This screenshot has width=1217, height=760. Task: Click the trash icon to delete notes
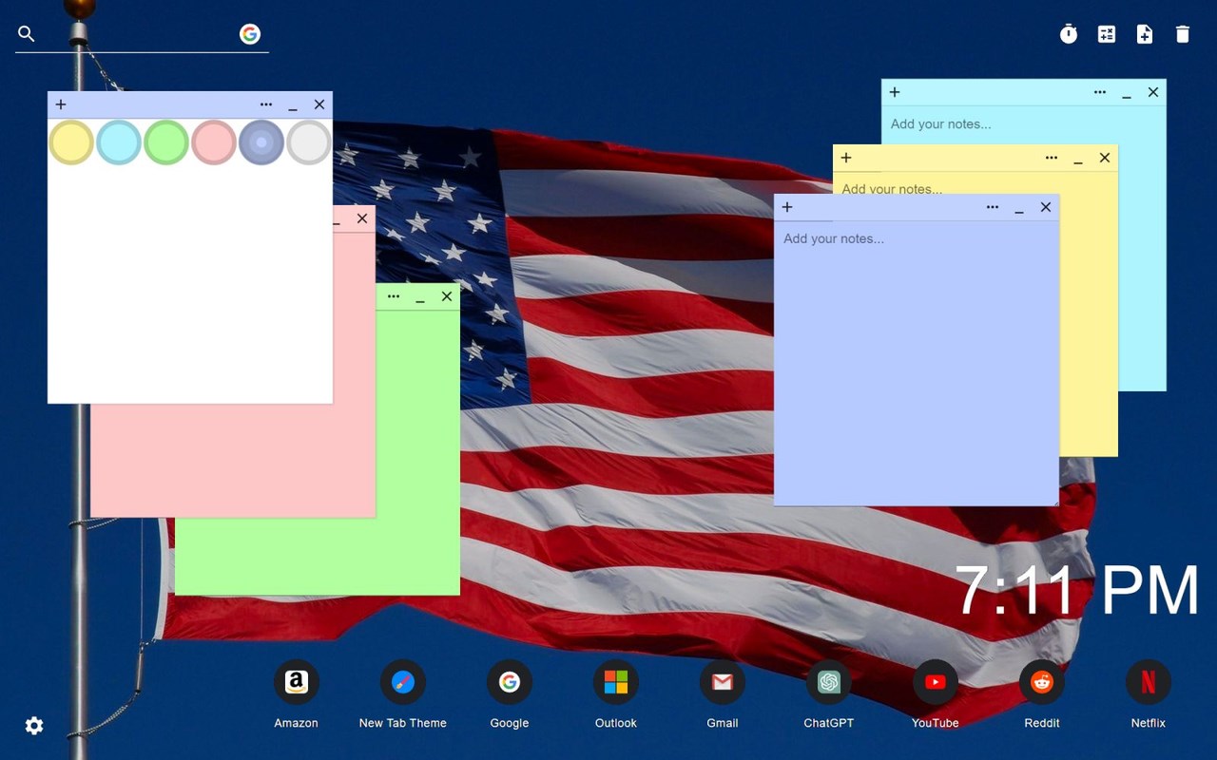click(x=1183, y=34)
